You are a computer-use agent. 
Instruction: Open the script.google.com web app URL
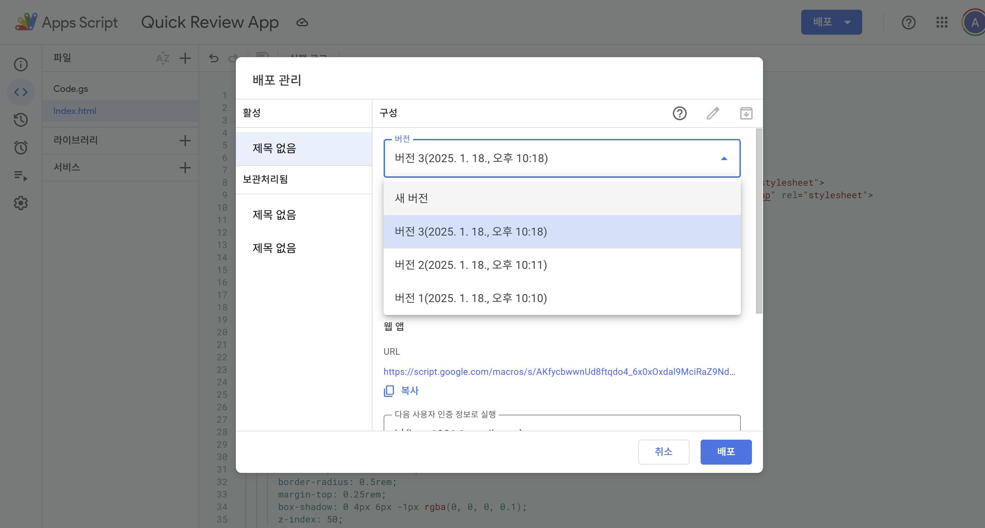pos(559,371)
